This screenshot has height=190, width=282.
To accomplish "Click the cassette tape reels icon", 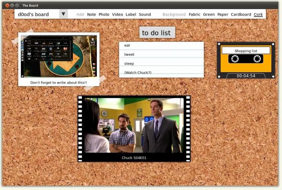I will click(x=246, y=58).
